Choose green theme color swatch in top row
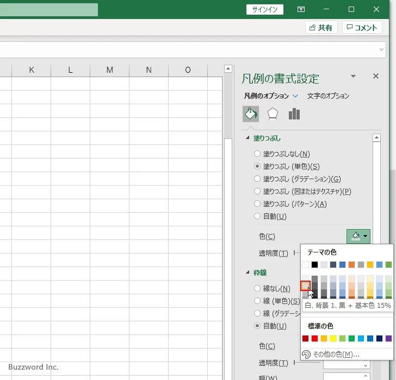 (x=388, y=264)
